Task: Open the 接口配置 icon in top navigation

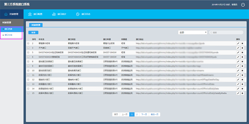Action: [30, 14]
